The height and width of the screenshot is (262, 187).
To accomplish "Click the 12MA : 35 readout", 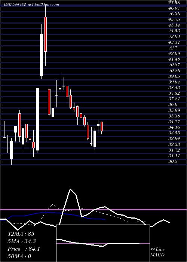I will tap(21, 234).
